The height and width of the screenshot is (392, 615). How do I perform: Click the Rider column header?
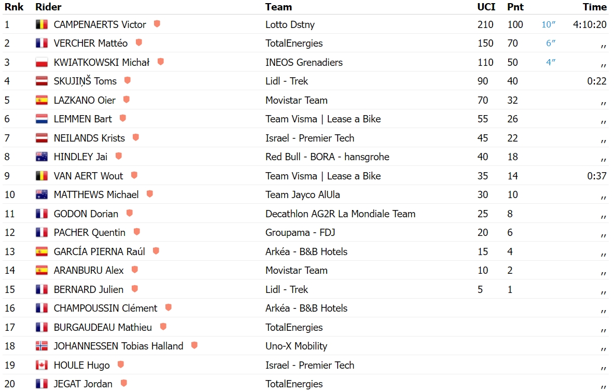click(48, 7)
